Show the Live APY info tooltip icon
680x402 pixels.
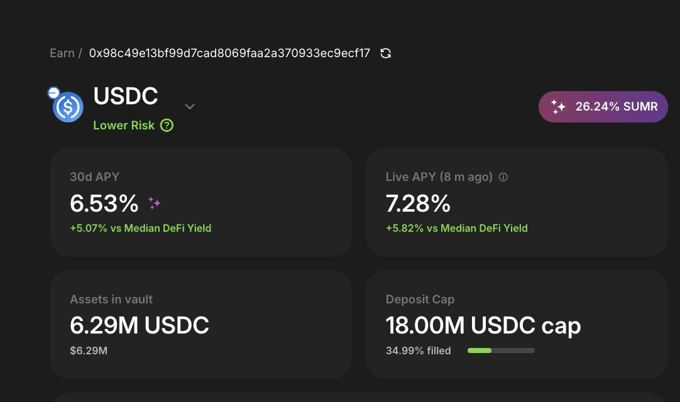503,177
